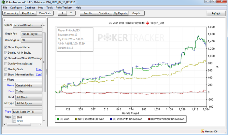This screenshot has height=135, width=228.
Task: Open the Report dropdown Personal Results
Action: [28, 25]
